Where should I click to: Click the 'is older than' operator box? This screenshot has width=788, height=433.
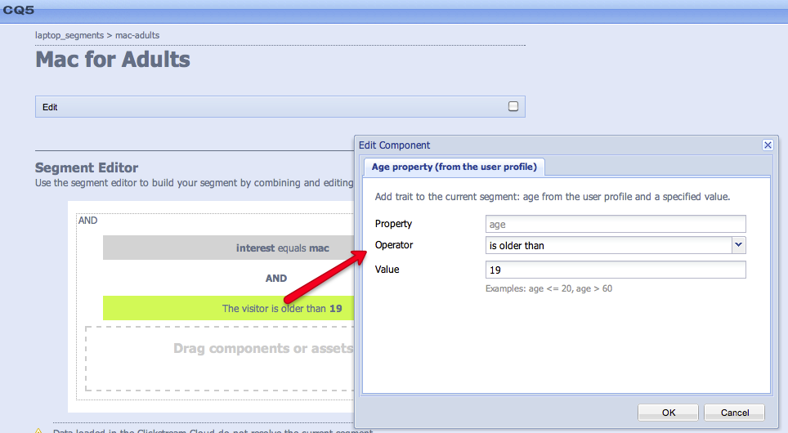click(x=609, y=245)
